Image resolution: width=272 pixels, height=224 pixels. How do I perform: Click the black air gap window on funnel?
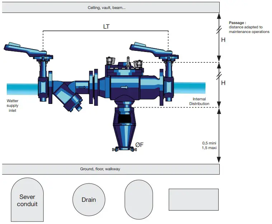[x=124, y=119]
